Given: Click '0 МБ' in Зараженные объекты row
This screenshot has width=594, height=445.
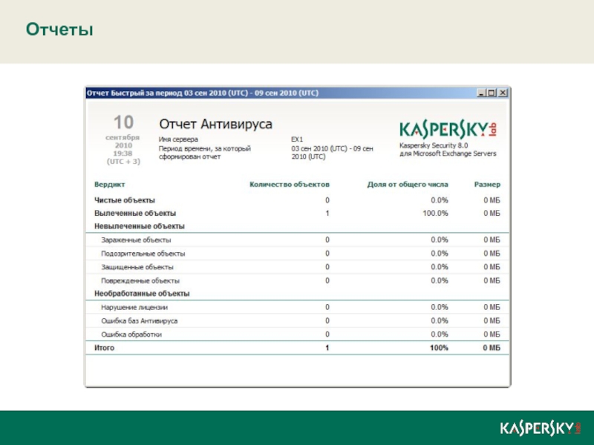Looking at the screenshot, I should tap(492, 240).
